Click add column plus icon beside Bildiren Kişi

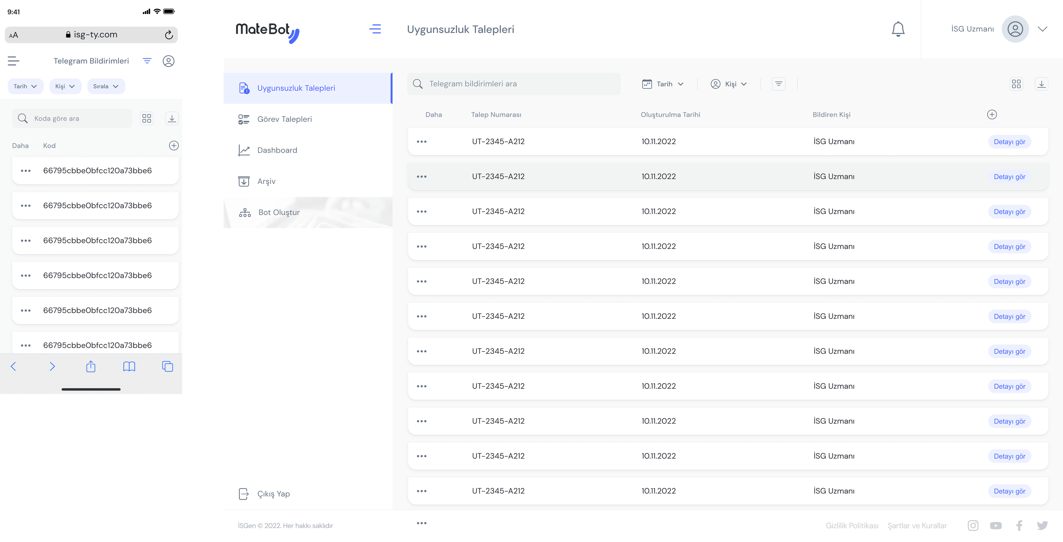(x=992, y=114)
